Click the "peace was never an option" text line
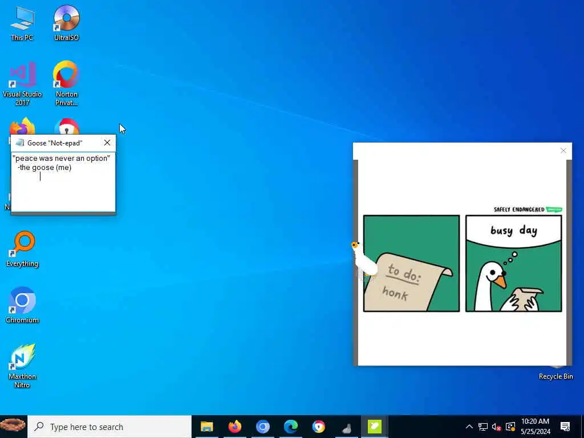Viewport: 584px width, 438px height. pyautogui.click(x=61, y=159)
